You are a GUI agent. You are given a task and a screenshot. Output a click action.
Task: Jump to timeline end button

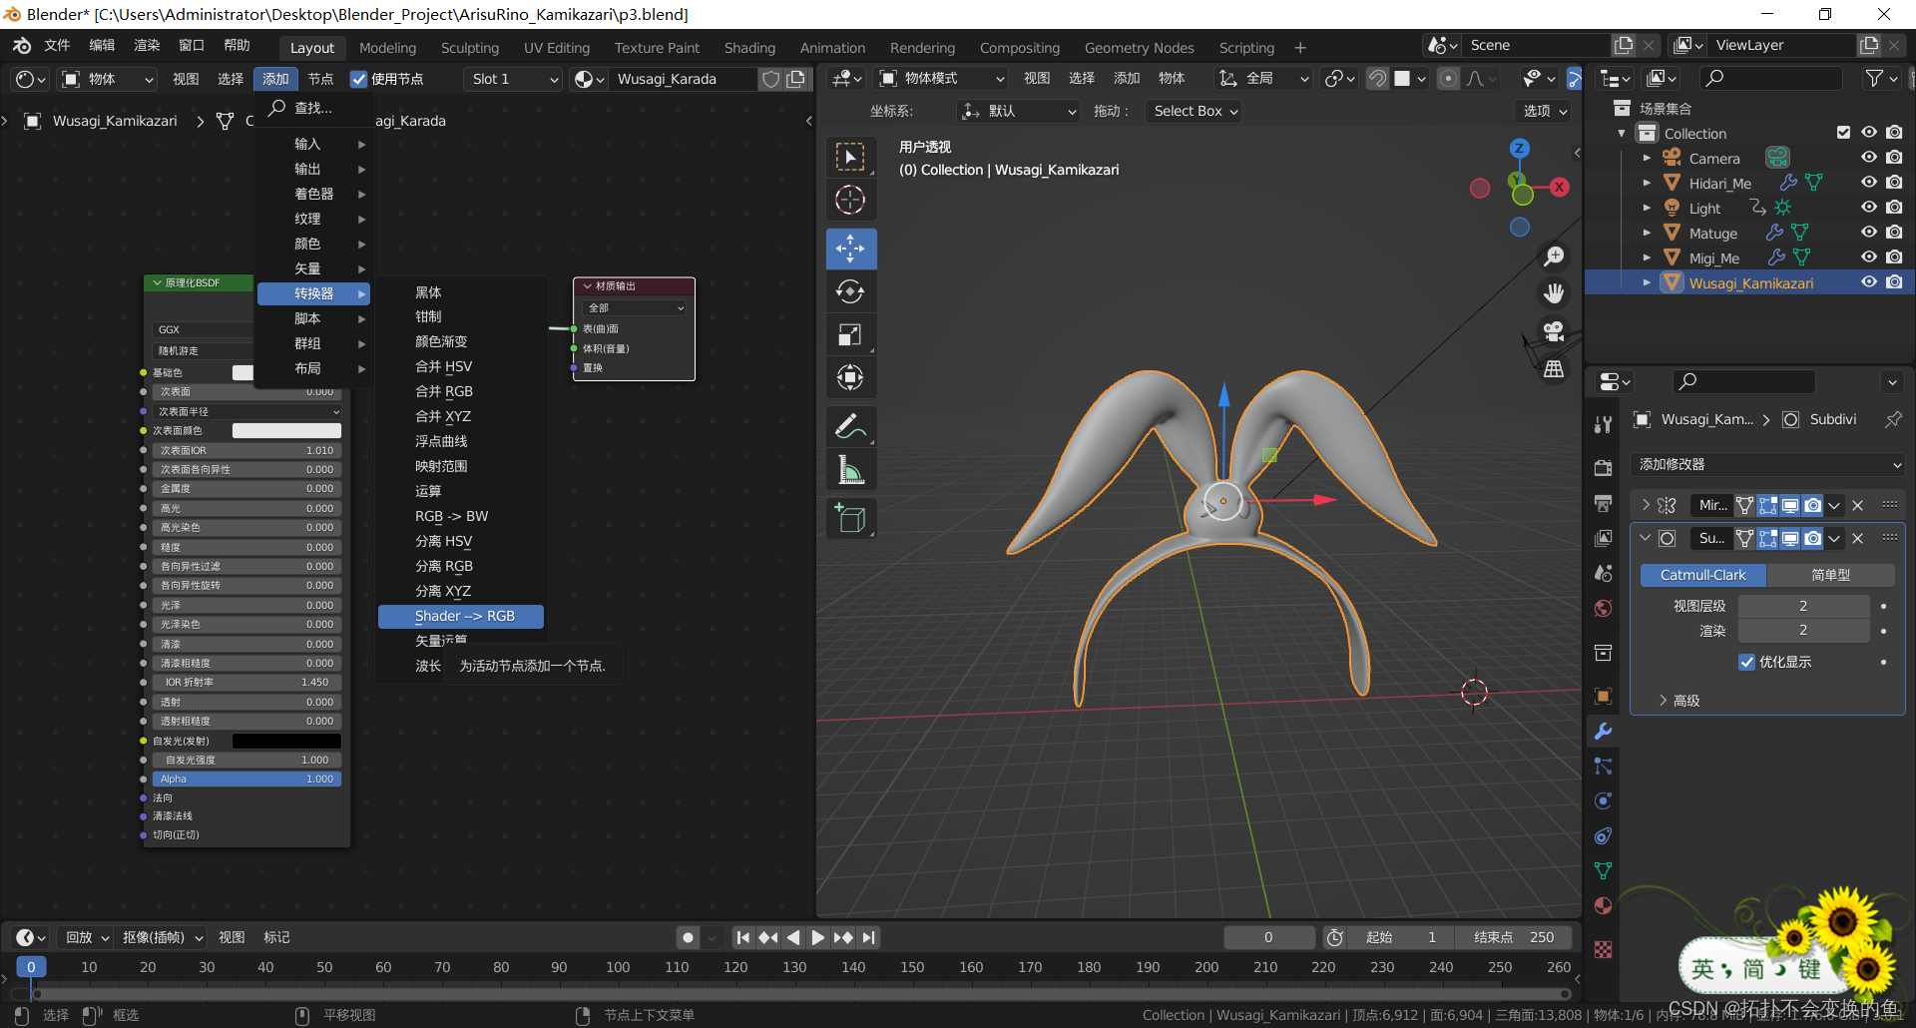click(x=869, y=937)
